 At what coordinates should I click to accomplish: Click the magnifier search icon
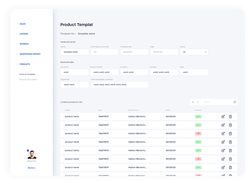(x=235, y=102)
